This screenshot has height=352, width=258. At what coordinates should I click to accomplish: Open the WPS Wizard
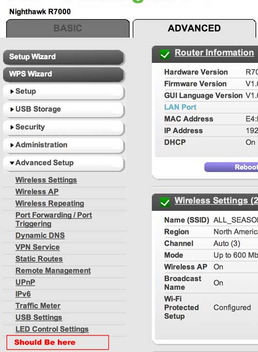(x=63, y=74)
